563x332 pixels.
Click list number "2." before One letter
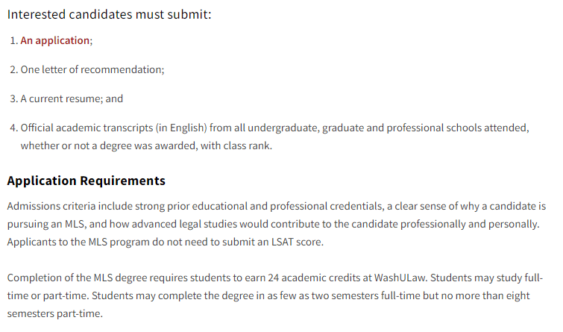point(14,69)
